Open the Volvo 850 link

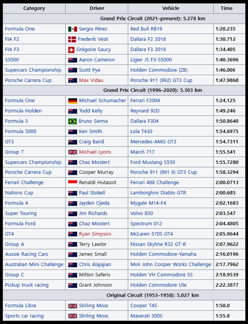point(142,213)
